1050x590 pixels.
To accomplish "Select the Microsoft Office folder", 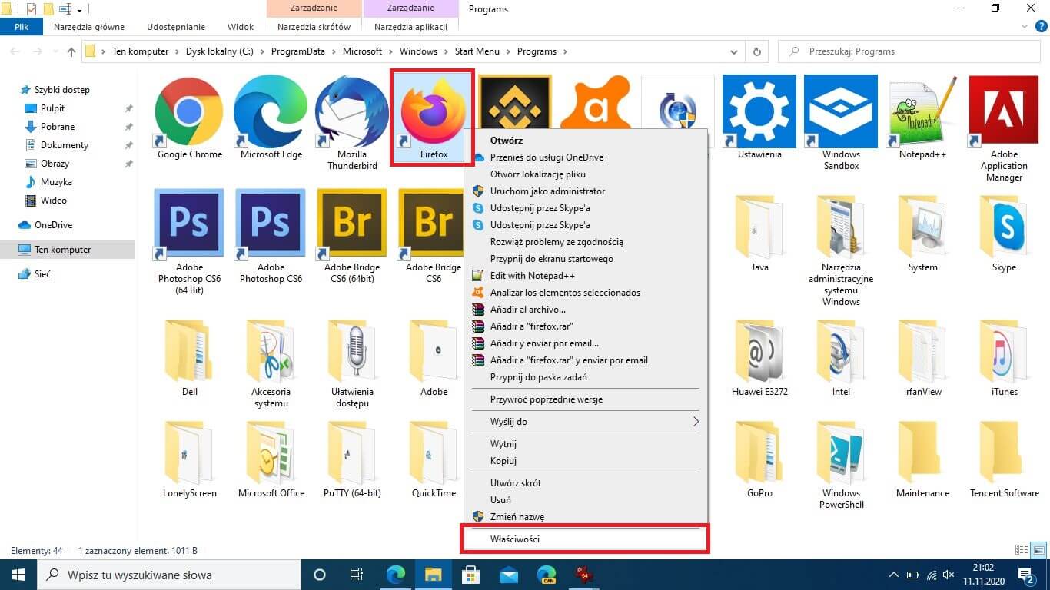I will click(271, 452).
